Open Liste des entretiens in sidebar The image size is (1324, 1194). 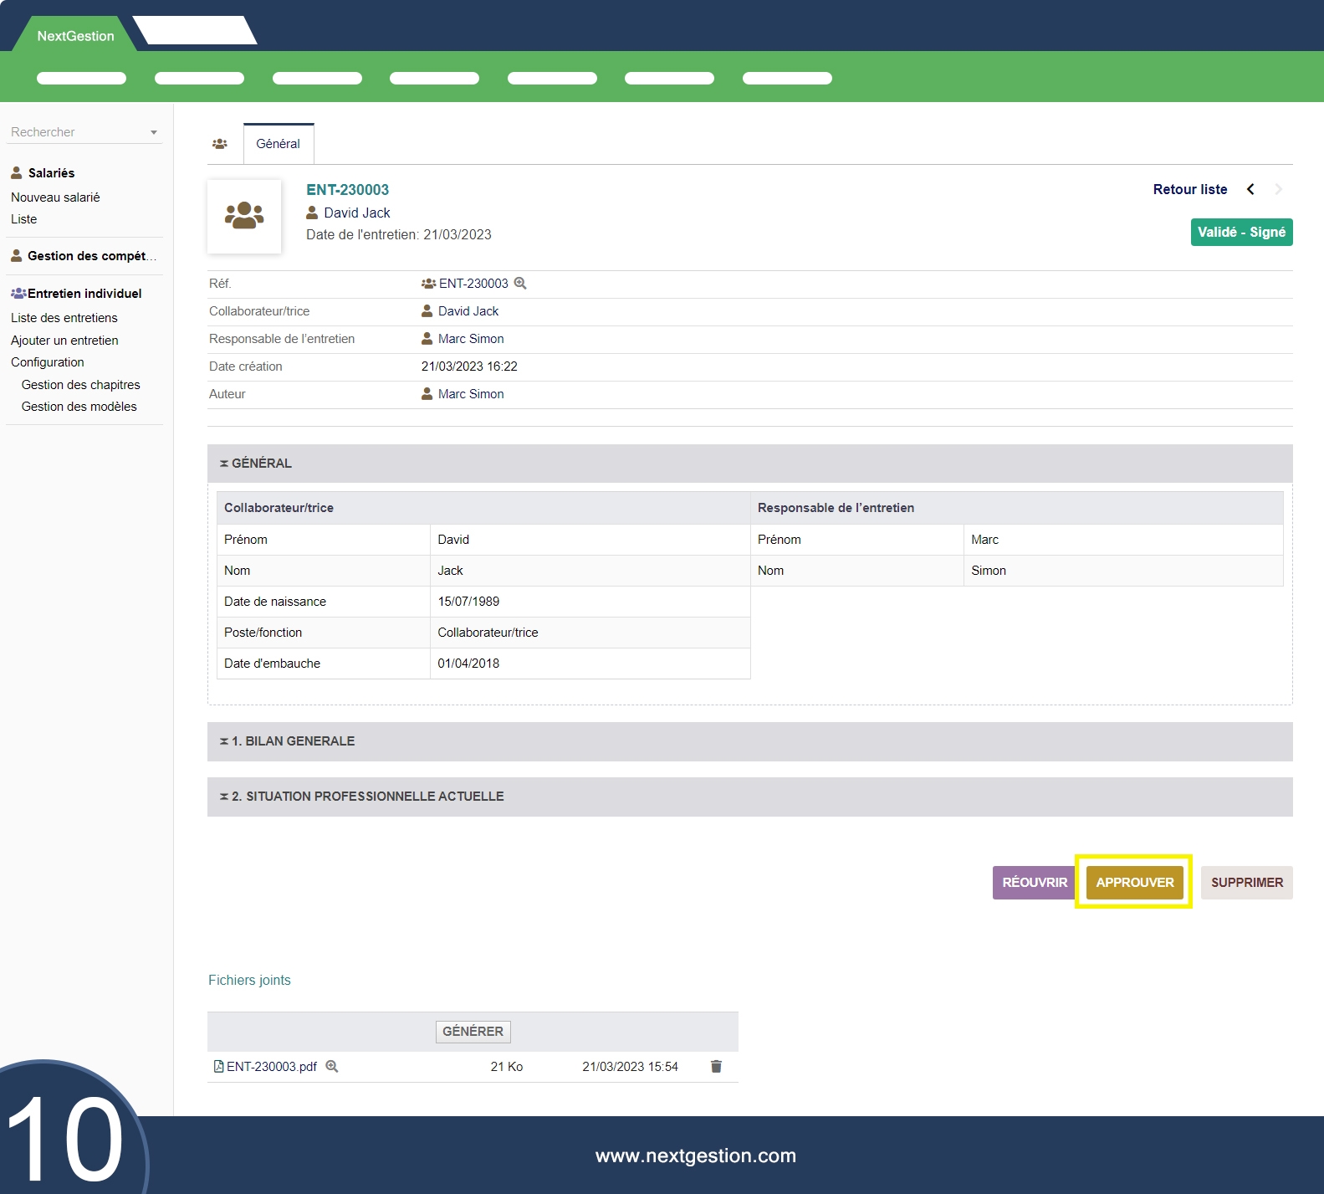[x=64, y=318]
